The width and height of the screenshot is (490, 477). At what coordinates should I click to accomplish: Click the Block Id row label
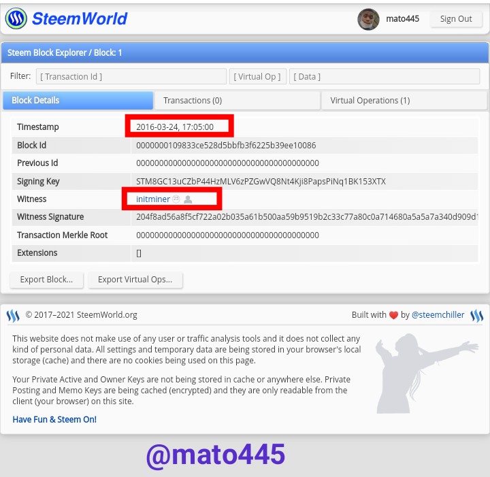coord(31,145)
